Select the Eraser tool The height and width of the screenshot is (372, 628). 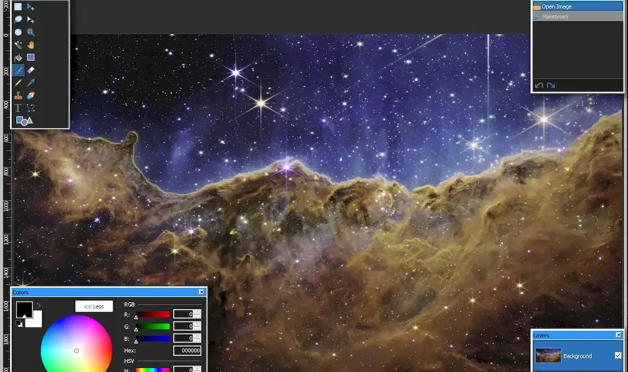click(x=31, y=70)
